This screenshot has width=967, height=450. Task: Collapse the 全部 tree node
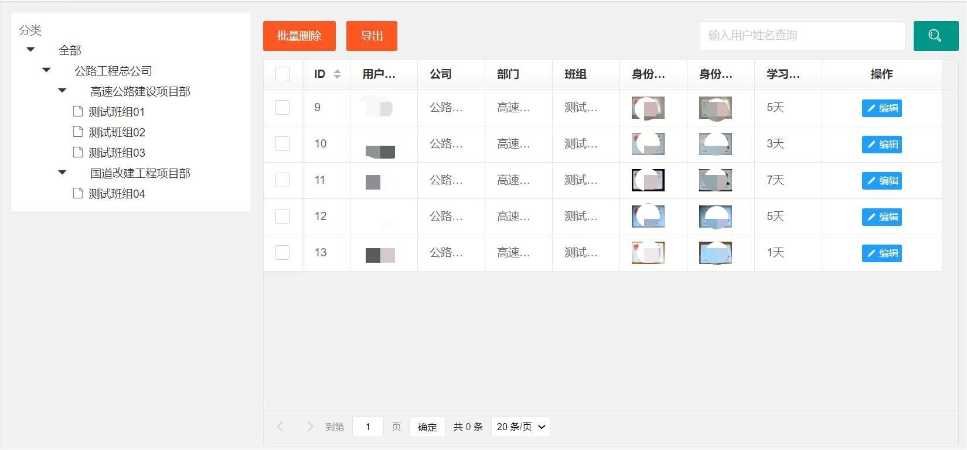coord(31,50)
